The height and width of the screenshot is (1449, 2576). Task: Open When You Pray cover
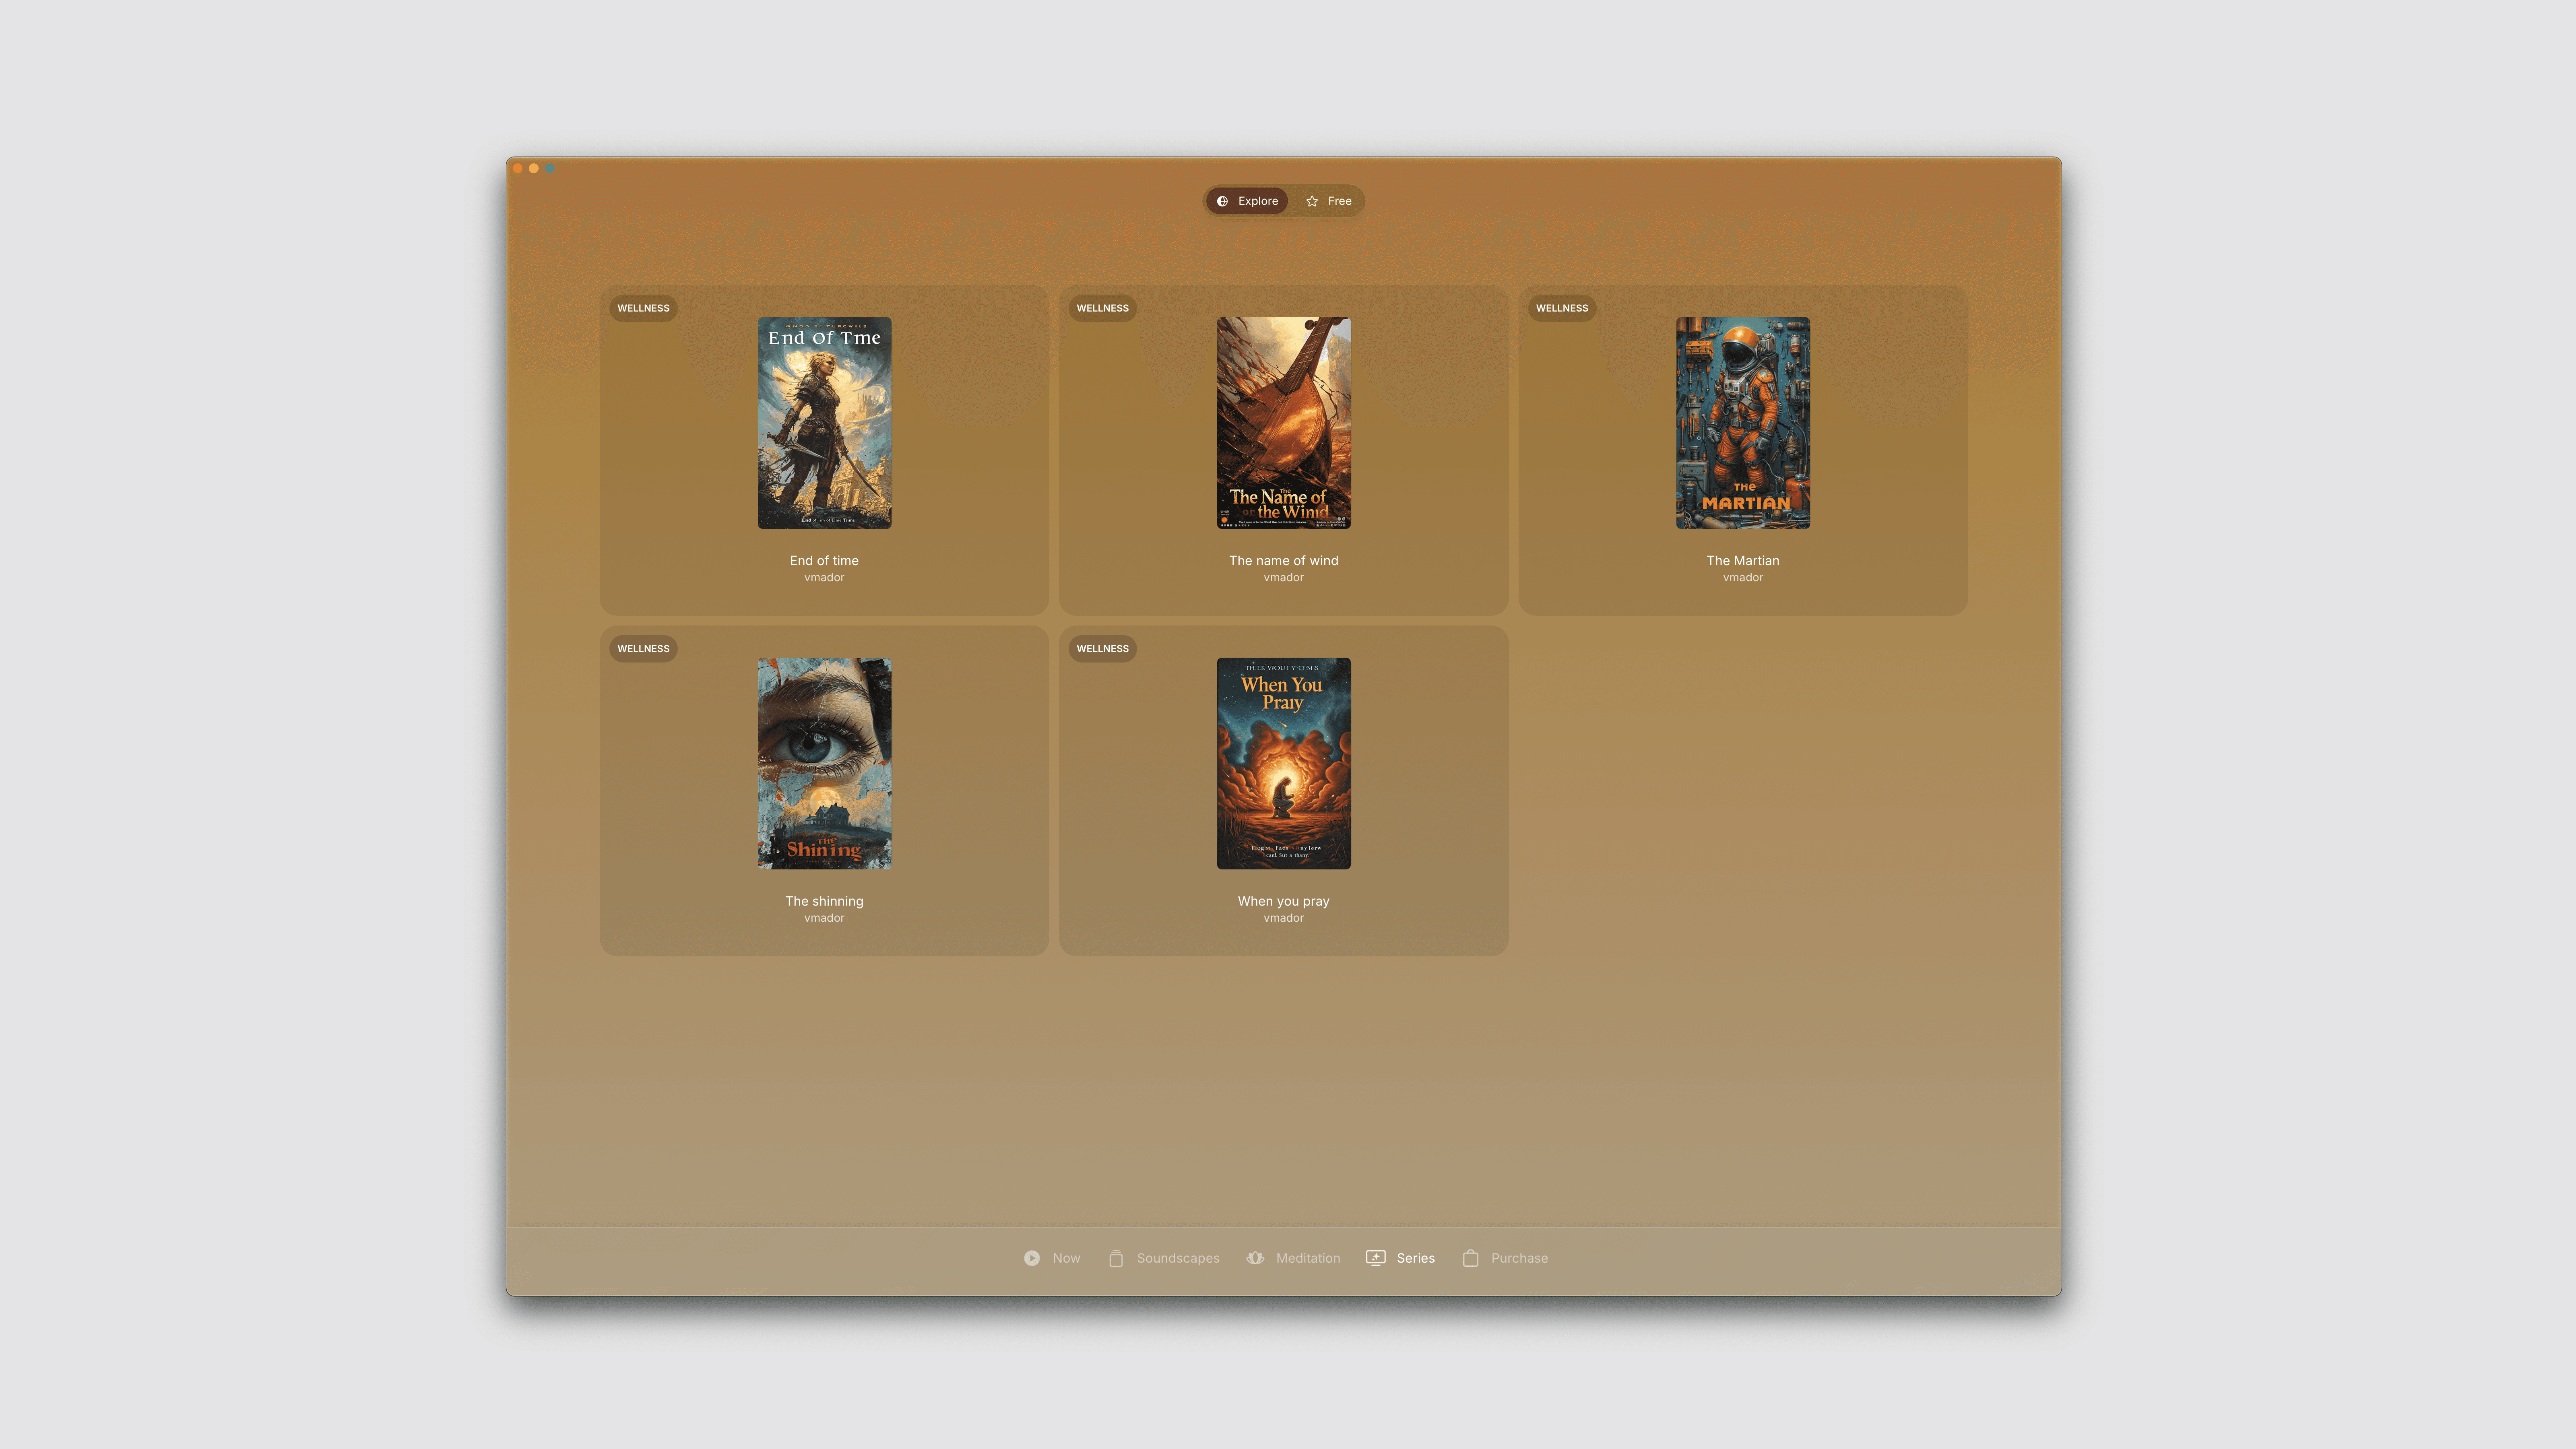tap(1283, 763)
